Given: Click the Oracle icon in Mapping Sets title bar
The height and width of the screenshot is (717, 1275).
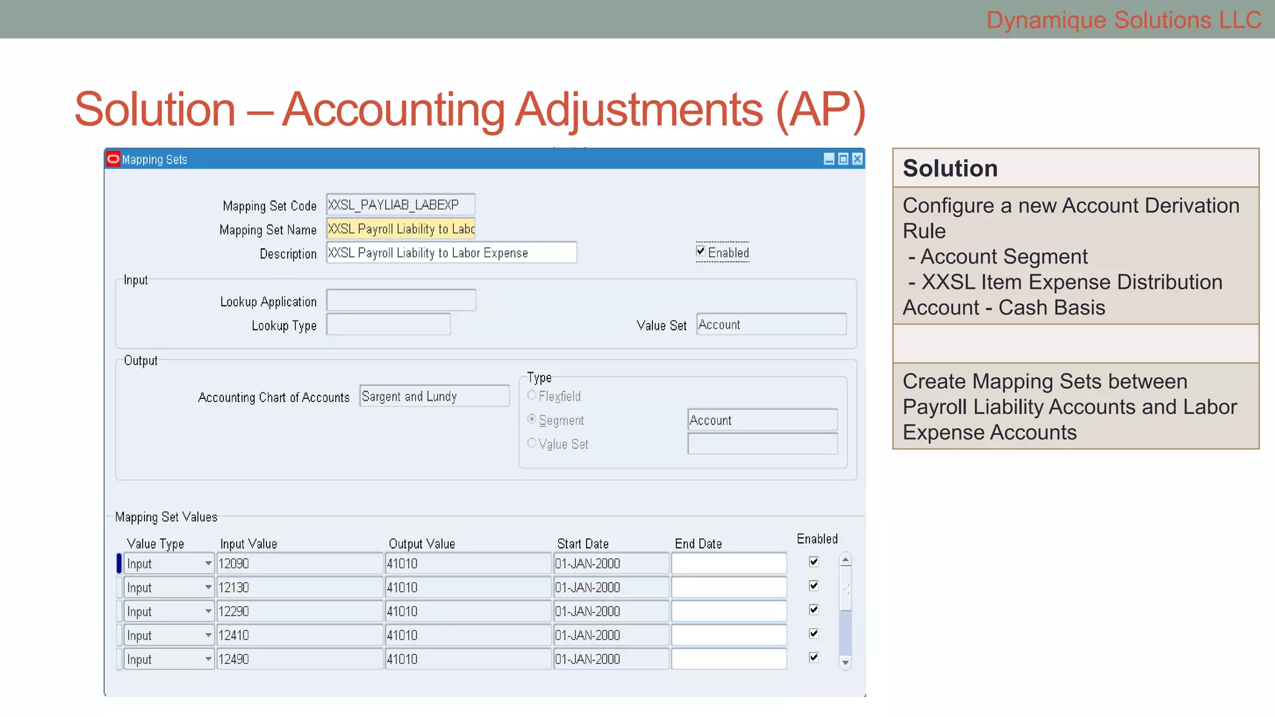Looking at the screenshot, I should point(113,159).
